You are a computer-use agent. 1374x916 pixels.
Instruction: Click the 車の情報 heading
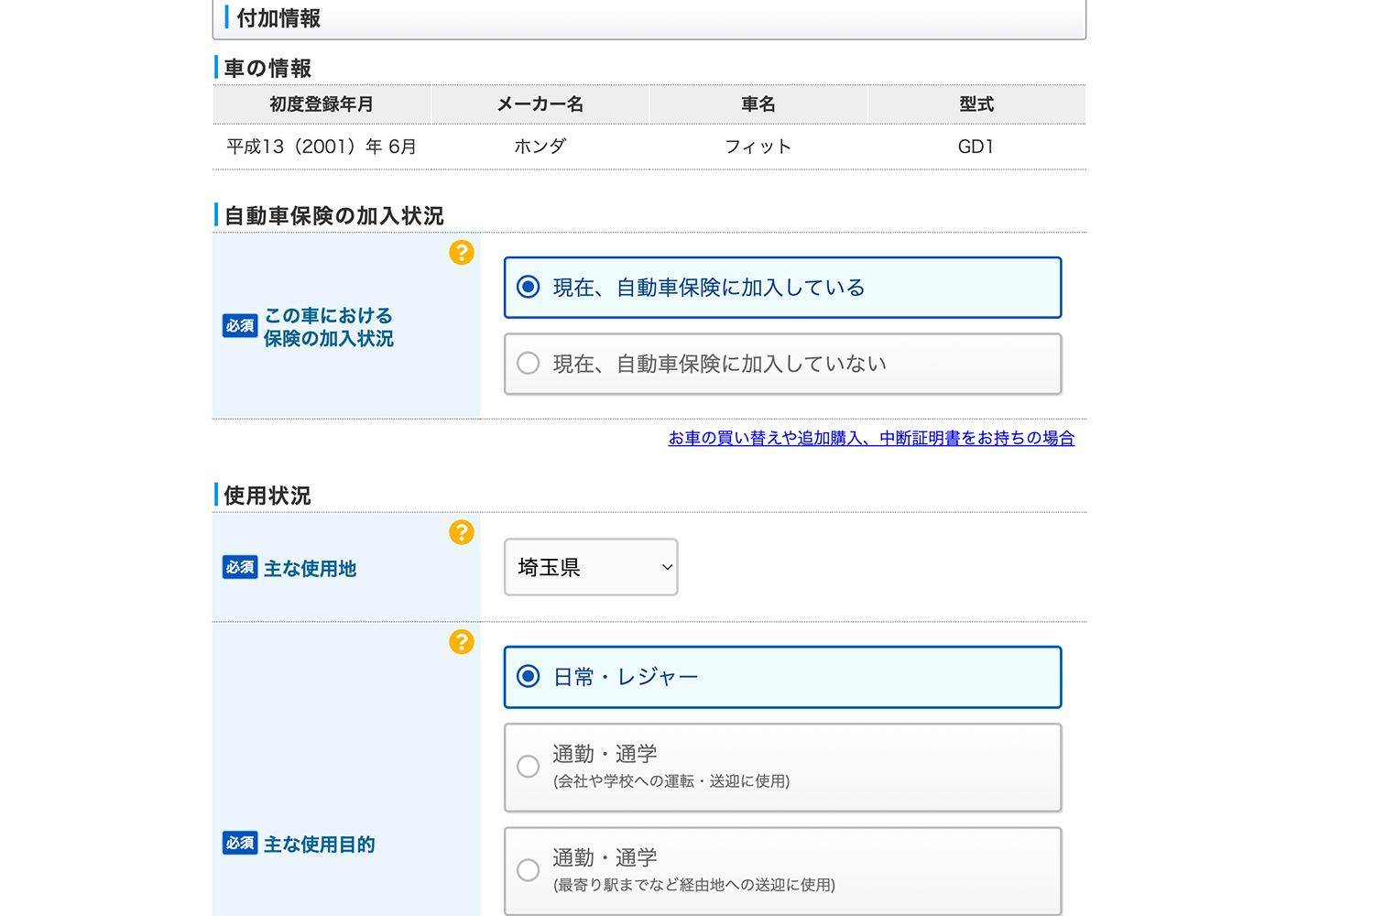coord(267,69)
